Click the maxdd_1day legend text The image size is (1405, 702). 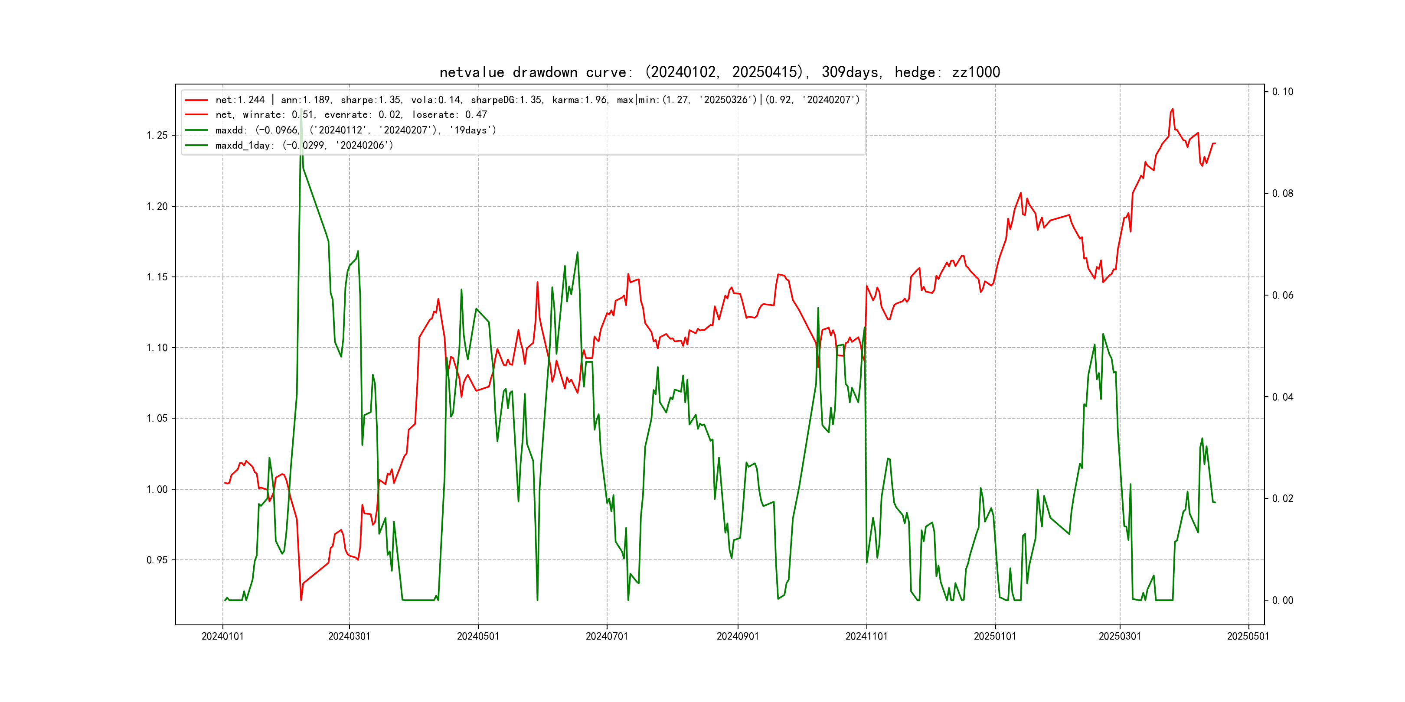click(304, 145)
